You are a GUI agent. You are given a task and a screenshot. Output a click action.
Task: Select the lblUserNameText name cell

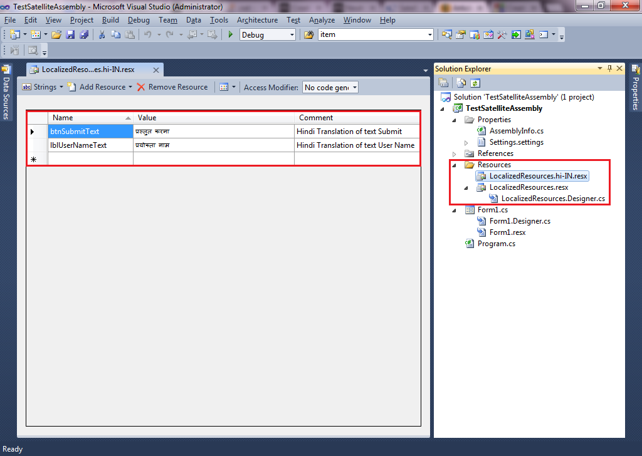pos(90,145)
